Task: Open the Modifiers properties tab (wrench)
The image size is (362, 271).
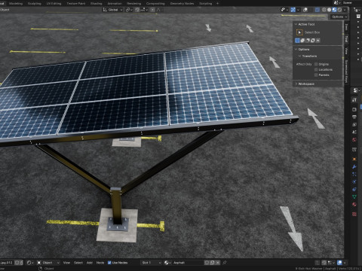Action: coord(354,166)
